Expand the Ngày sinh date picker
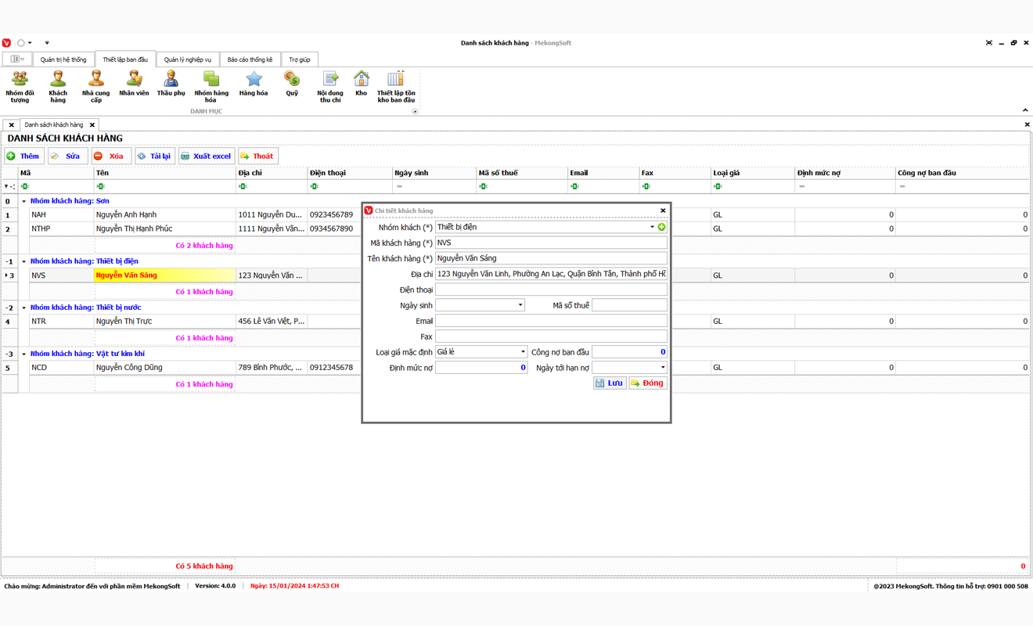 pos(520,305)
